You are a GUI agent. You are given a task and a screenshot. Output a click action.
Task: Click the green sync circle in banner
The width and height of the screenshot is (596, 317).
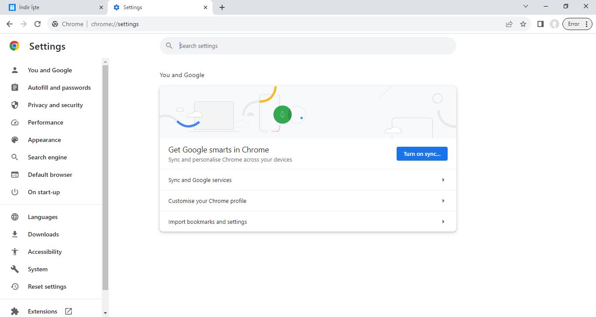(x=282, y=115)
